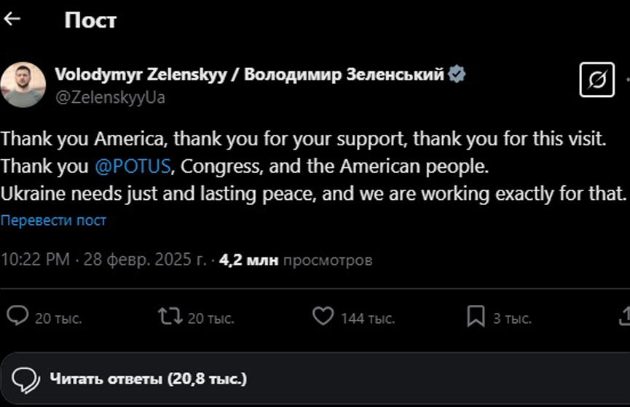Screen dimensions: 630x407
Task: Open the more options dots menu
Action: point(627,80)
